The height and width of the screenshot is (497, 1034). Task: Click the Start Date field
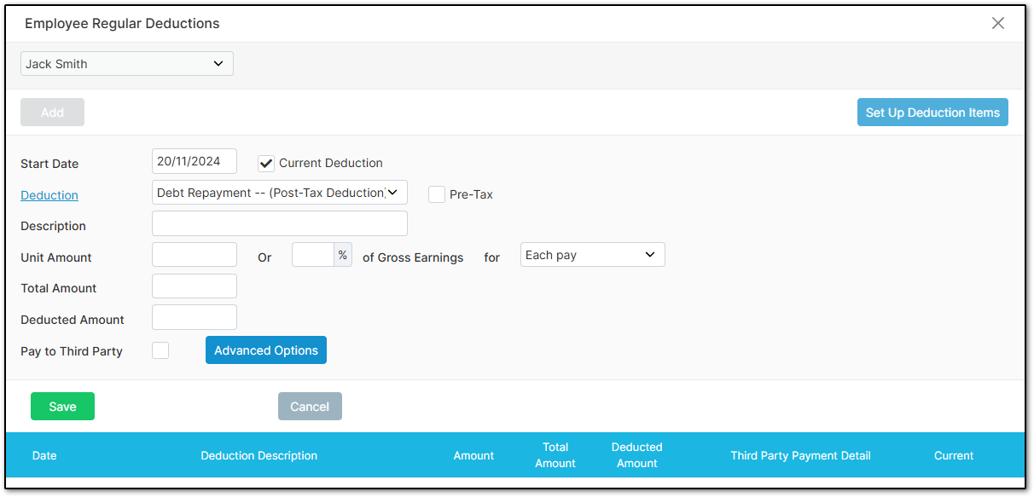(195, 161)
